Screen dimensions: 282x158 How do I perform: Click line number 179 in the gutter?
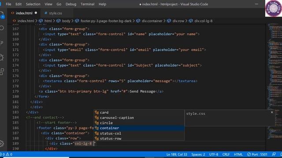pyautogui.click(x=16, y=91)
